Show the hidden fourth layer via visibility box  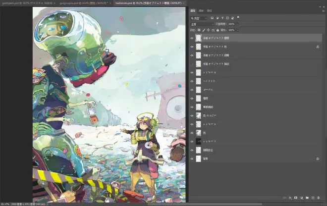pyautogui.click(x=192, y=64)
